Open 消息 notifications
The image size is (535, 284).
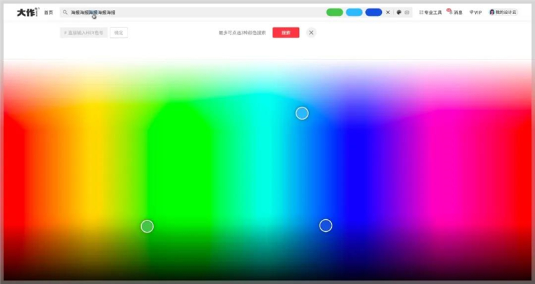(455, 13)
